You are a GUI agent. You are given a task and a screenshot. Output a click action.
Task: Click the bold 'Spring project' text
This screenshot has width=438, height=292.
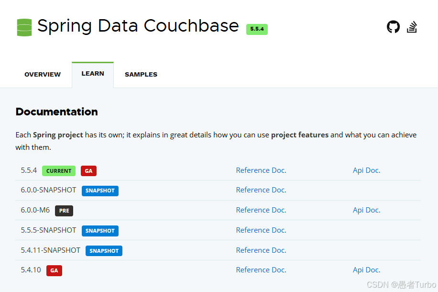(58, 135)
